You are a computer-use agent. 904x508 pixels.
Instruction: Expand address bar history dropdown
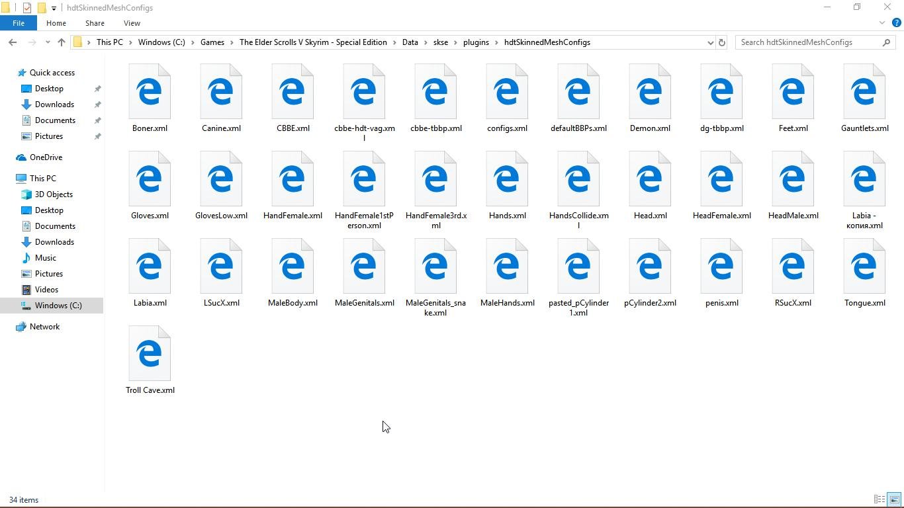(710, 42)
